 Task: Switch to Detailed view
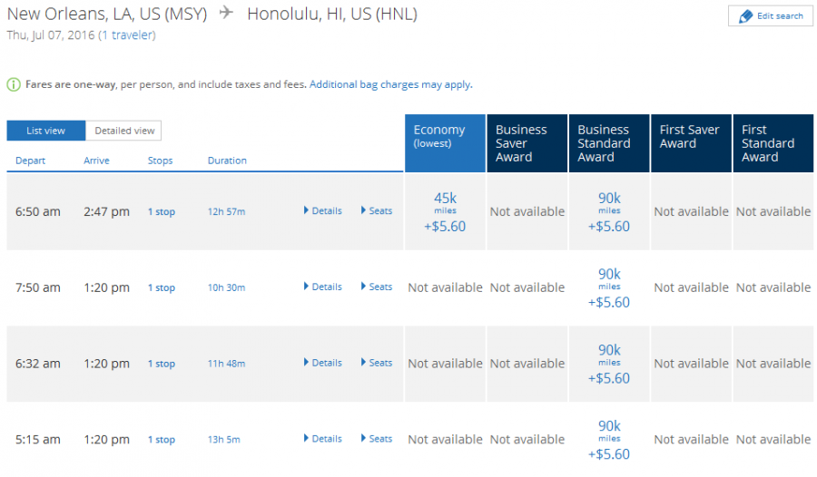click(x=124, y=131)
